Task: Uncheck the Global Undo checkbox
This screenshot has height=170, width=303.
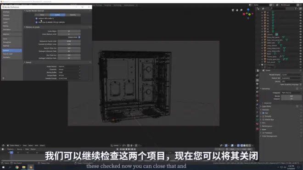Action: coord(79,37)
